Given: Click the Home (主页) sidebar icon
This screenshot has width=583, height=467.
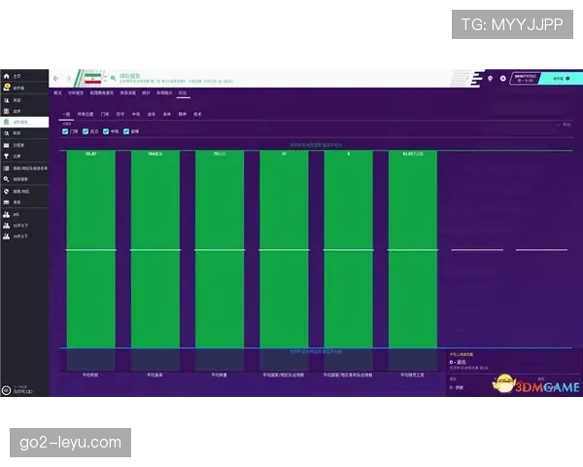Looking at the screenshot, I should (7, 76).
